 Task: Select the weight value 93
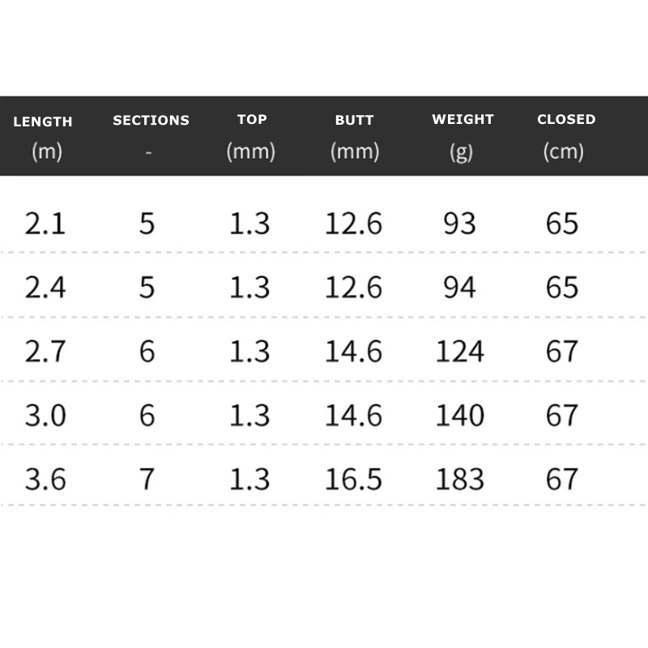coord(459,224)
